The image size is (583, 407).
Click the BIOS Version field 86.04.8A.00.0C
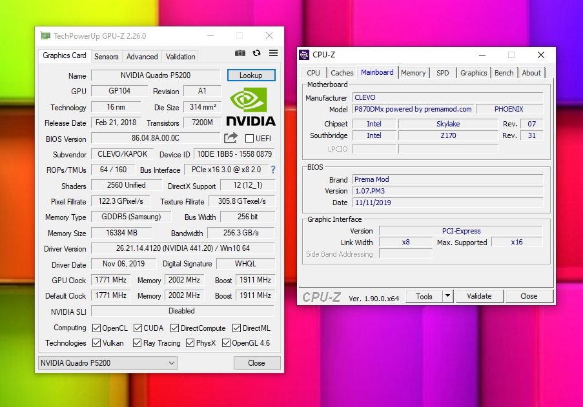click(156, 138)
